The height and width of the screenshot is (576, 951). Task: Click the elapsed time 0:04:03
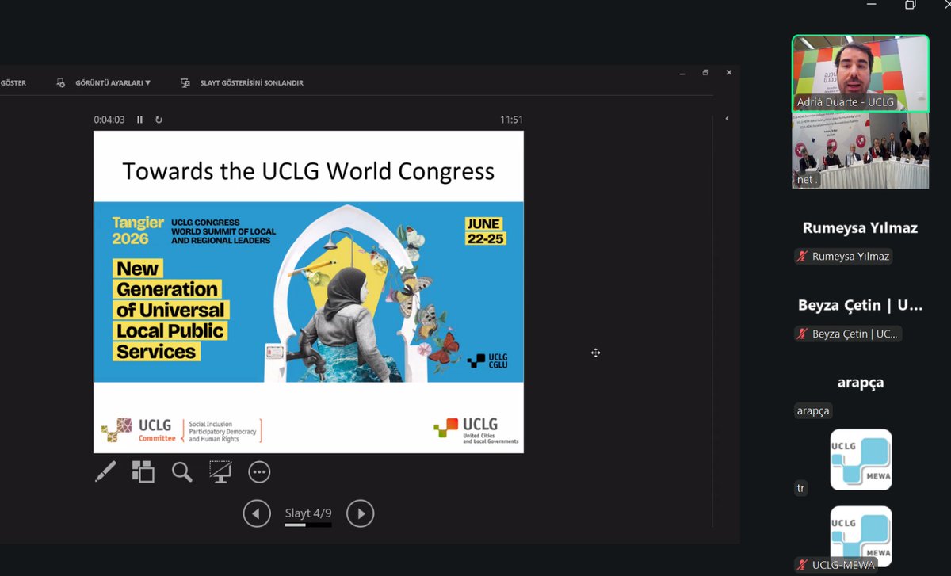109,120
